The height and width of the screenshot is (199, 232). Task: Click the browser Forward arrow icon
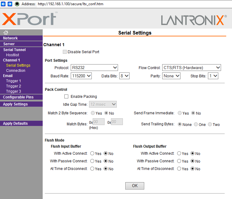10,4
